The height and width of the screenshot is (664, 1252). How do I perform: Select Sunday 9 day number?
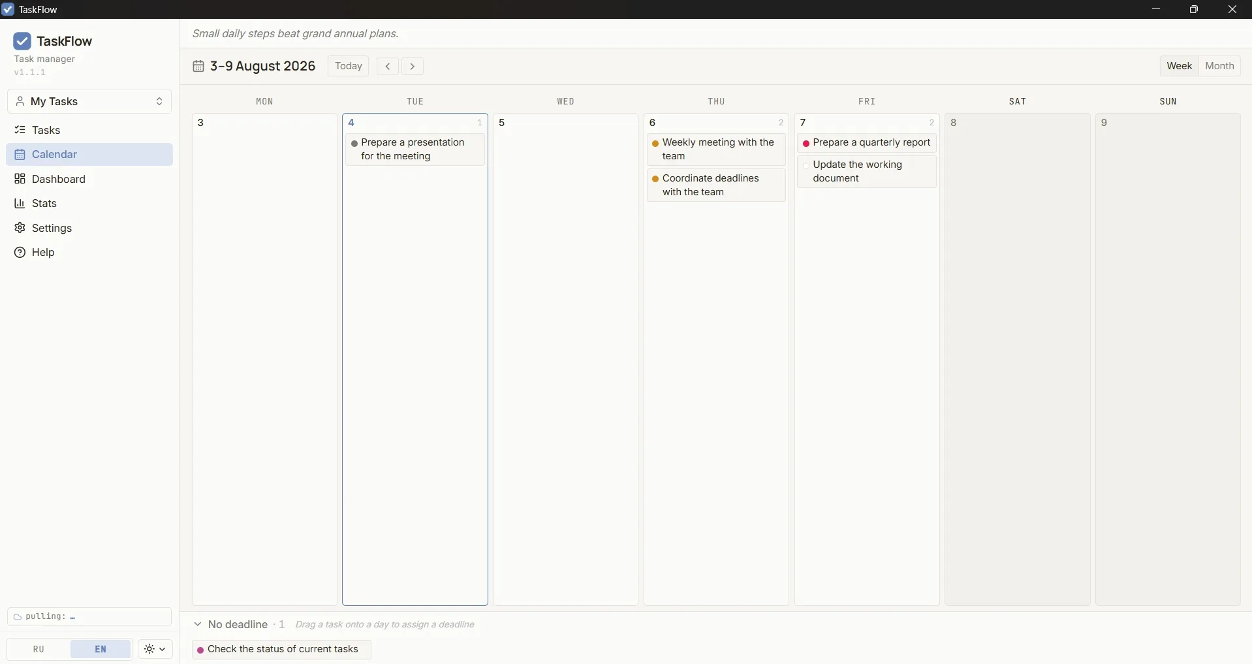pyautogui.click(x=1105, y=123)
